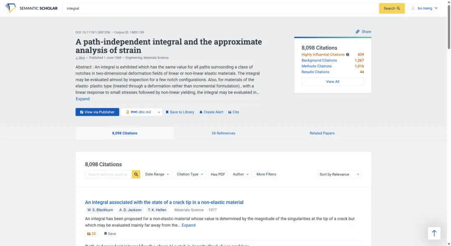Image resolution: width=451 pixels, height=246 pixels.
Task: Save the Blackburn citation paper
Action: coord(109,233)
